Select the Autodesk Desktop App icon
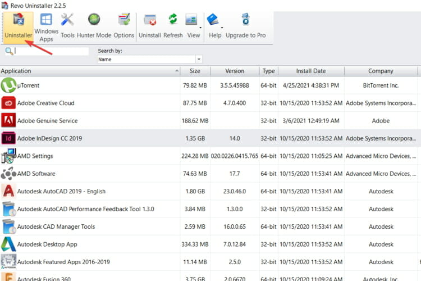421x281 pixels. [x=8, y=244]
